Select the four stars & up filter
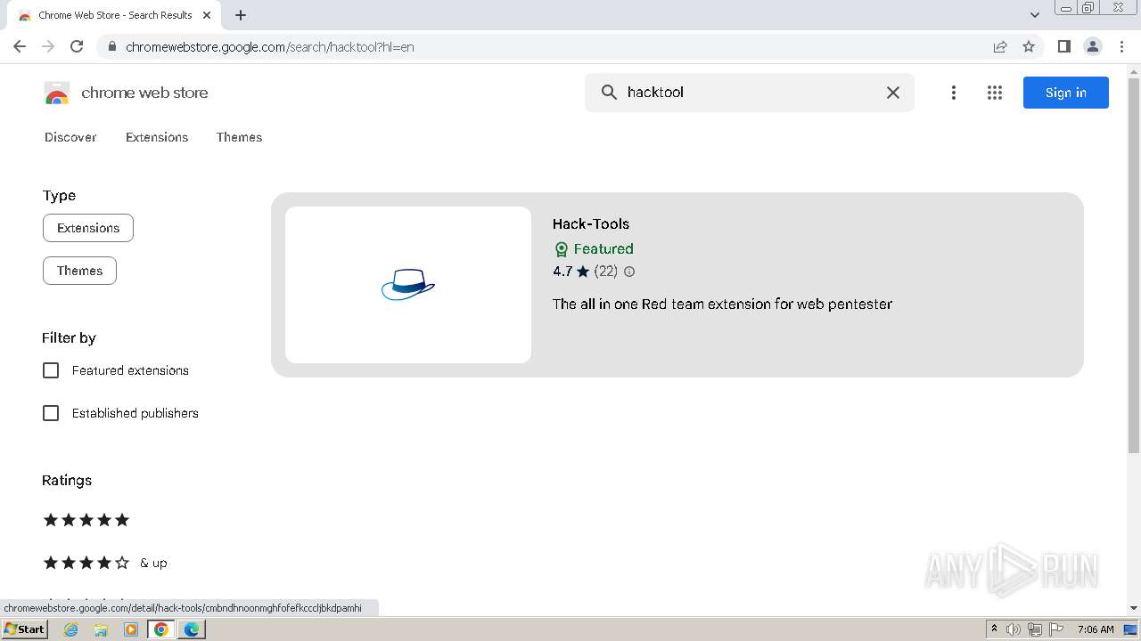 click(x=105, y=563)
